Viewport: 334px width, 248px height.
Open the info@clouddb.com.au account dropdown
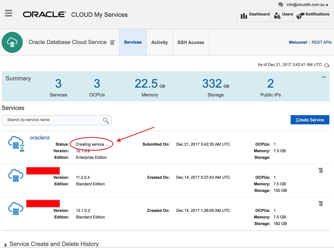click(x=307, y=5)
